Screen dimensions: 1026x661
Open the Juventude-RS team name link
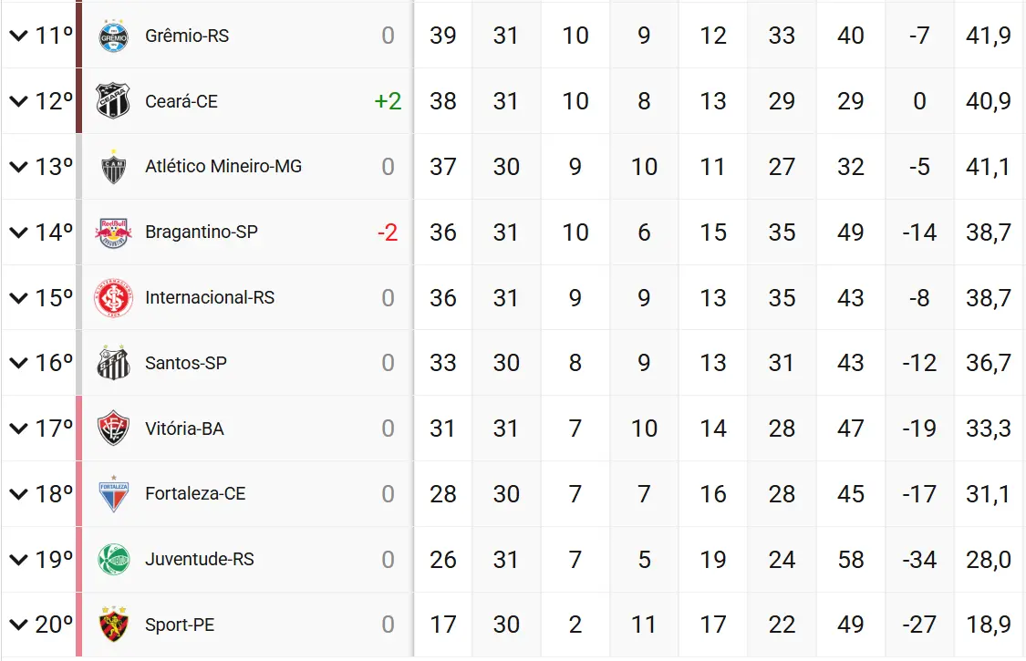click(x=200, y=559)
